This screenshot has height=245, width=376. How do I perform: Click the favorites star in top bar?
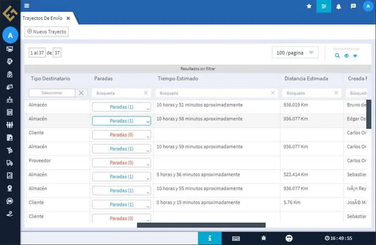309,6
